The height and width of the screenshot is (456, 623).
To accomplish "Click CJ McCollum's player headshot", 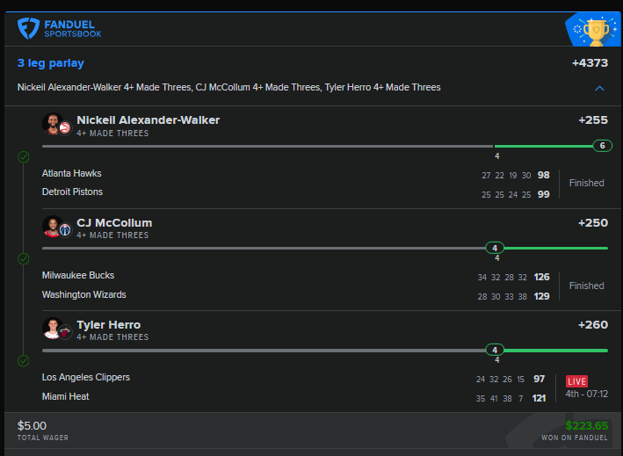I will [52, 226].
